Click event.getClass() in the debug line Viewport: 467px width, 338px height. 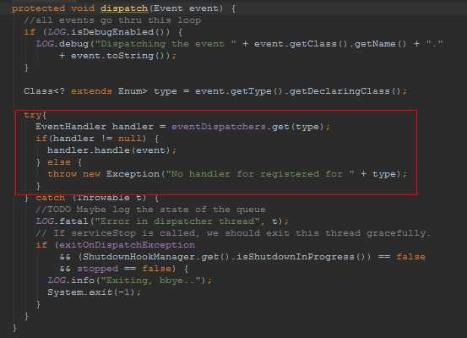pos(301,44)
